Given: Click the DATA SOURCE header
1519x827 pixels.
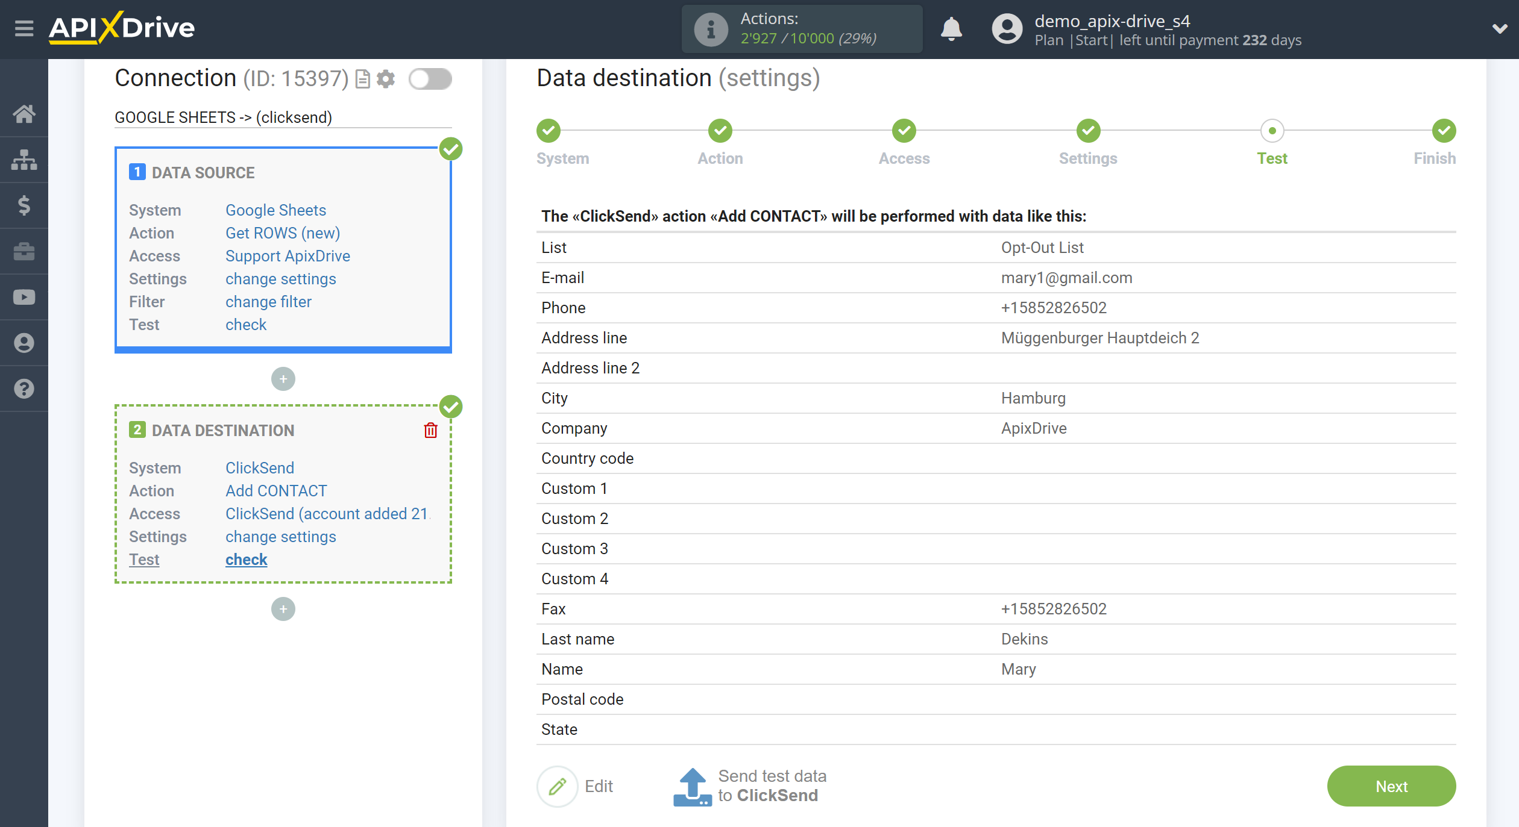Looking at the screenshot, I should [203, 173].
